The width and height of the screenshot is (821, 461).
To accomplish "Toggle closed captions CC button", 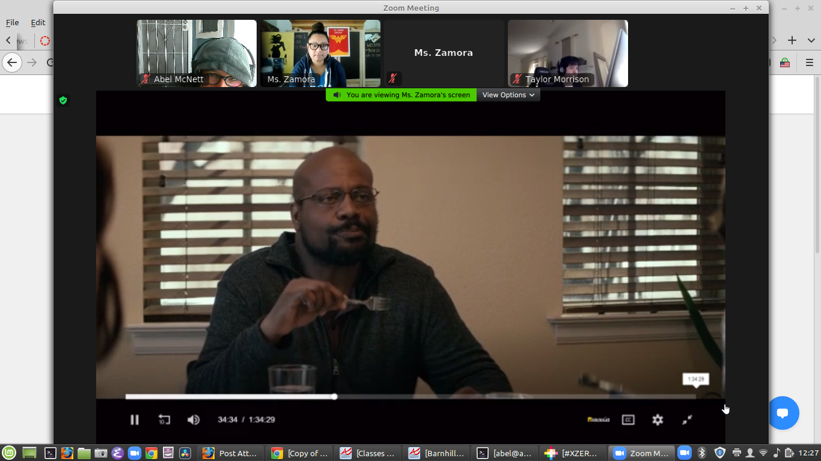I will 628,420.
